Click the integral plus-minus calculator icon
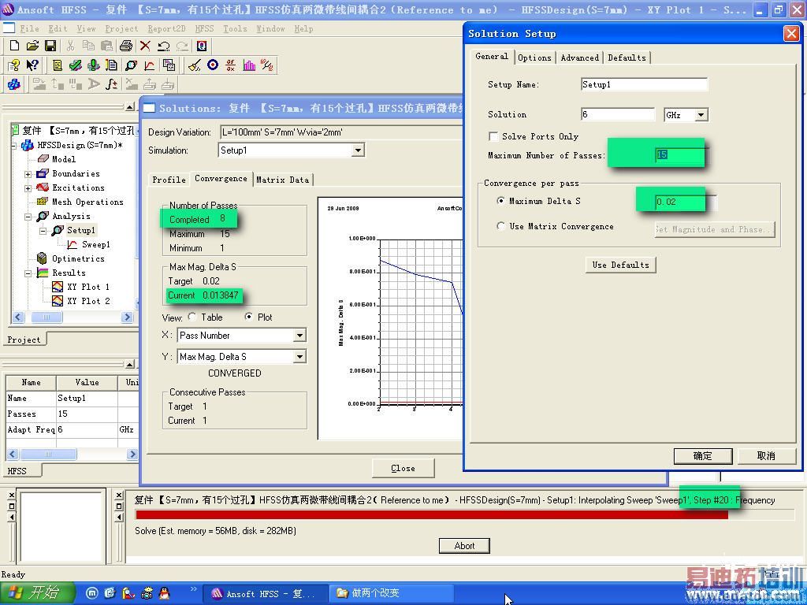This screenshot has height=605, width=807. [112, 84]
